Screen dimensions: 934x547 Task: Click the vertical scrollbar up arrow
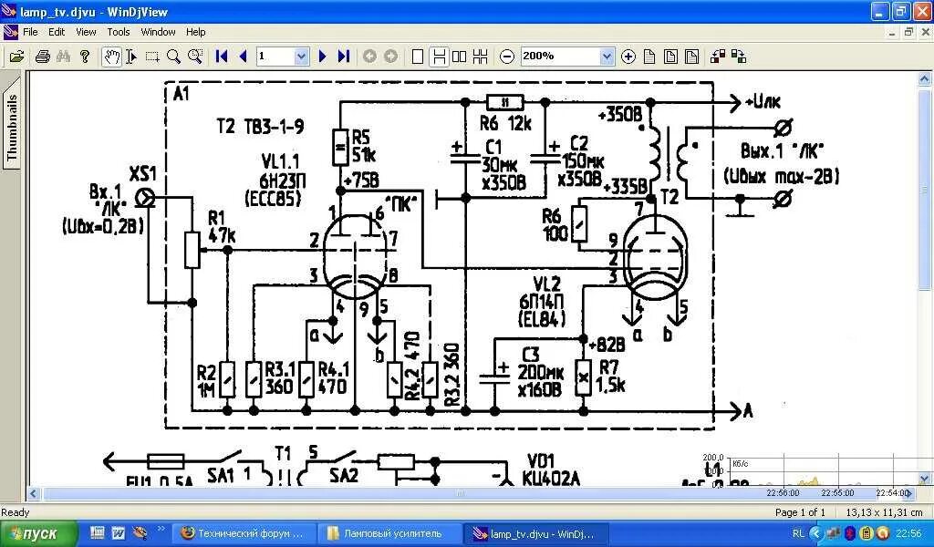click(x=925, y=78)
